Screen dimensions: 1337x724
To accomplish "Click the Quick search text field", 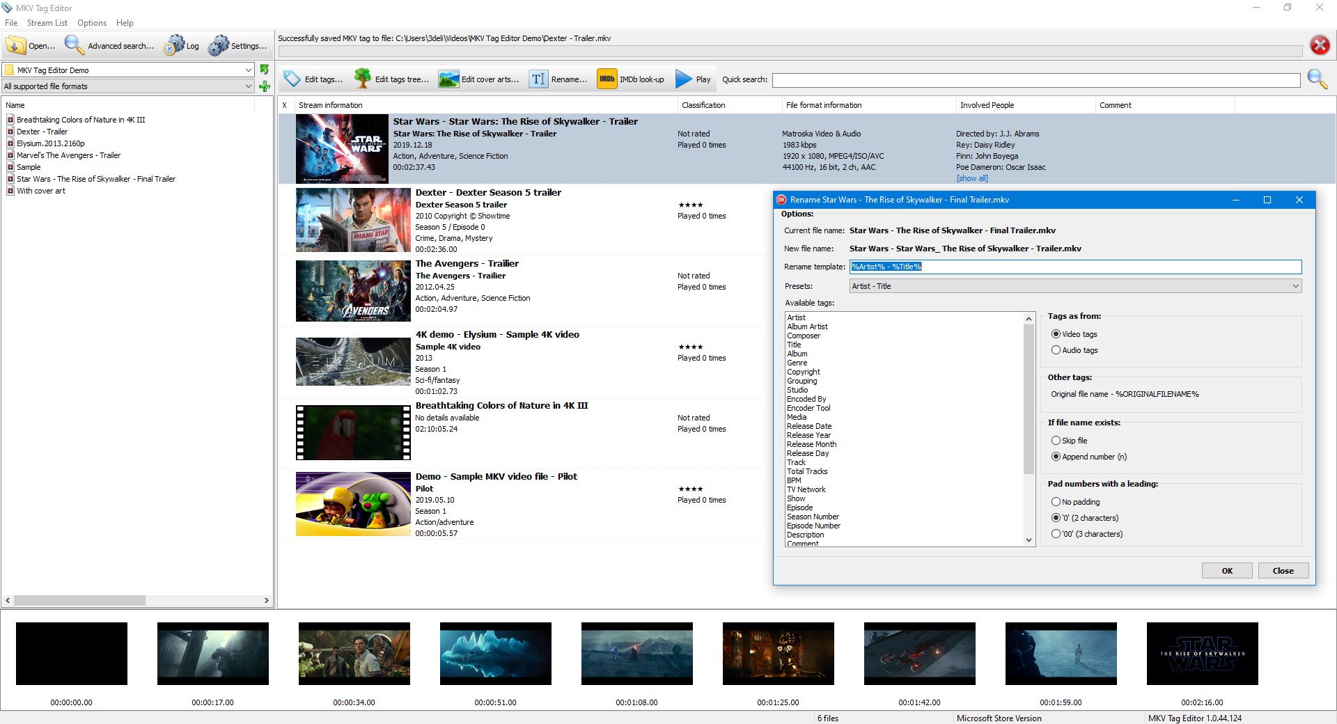I will point(1036,80).
